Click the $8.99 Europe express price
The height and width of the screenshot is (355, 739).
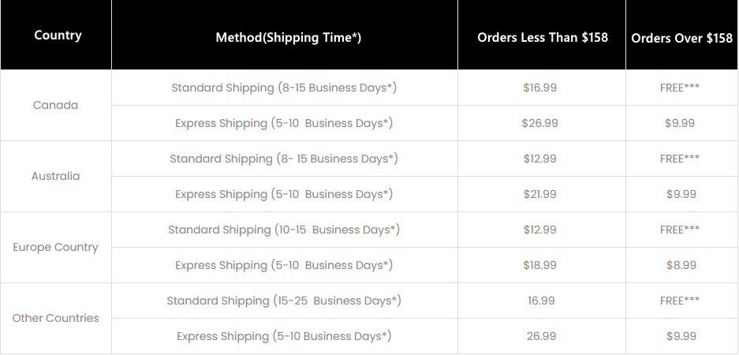click(681, 265)
